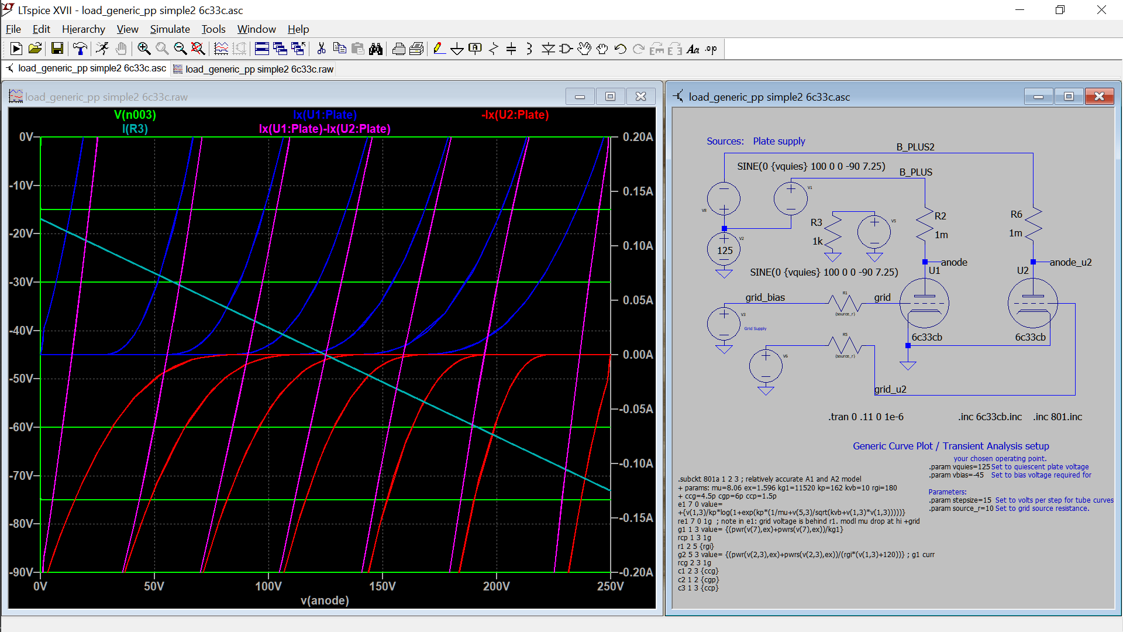Click the Zoom Out magnifier icon

pos(180,49)
